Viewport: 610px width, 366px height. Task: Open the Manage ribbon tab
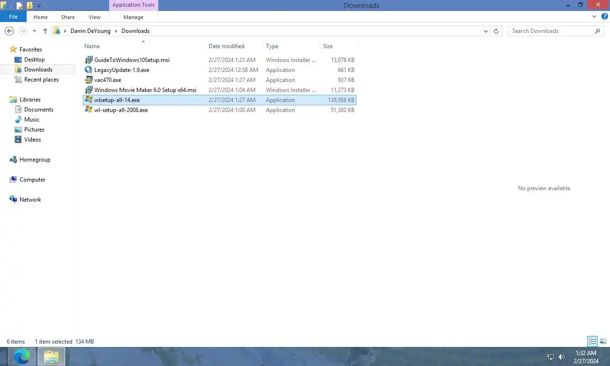133,17
